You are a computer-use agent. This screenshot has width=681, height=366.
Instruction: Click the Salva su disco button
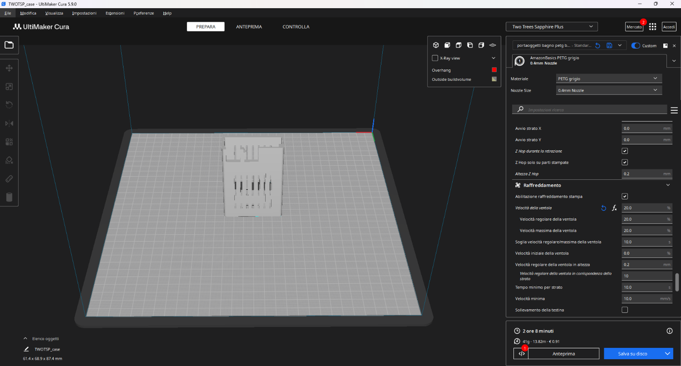(x=632, y=354)
